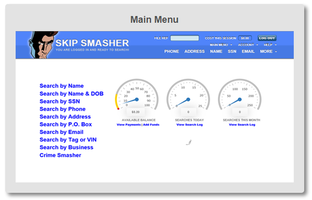
Task: Select the ADDRESS navigation item
Action: point(194,51)
